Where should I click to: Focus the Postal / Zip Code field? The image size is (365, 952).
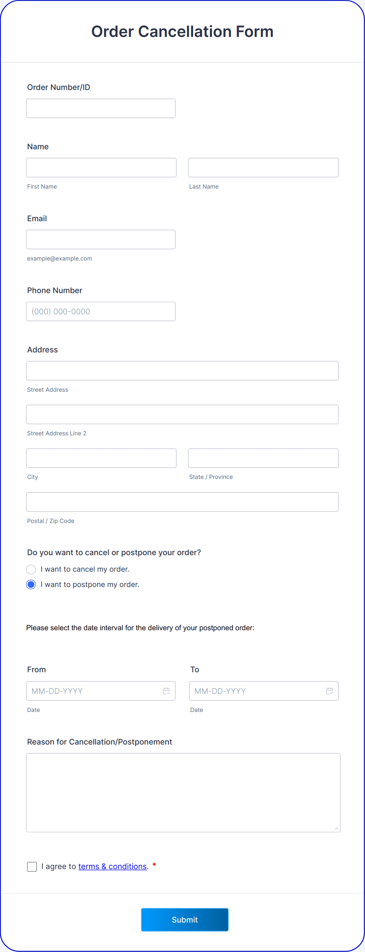(x=182, y=502)
